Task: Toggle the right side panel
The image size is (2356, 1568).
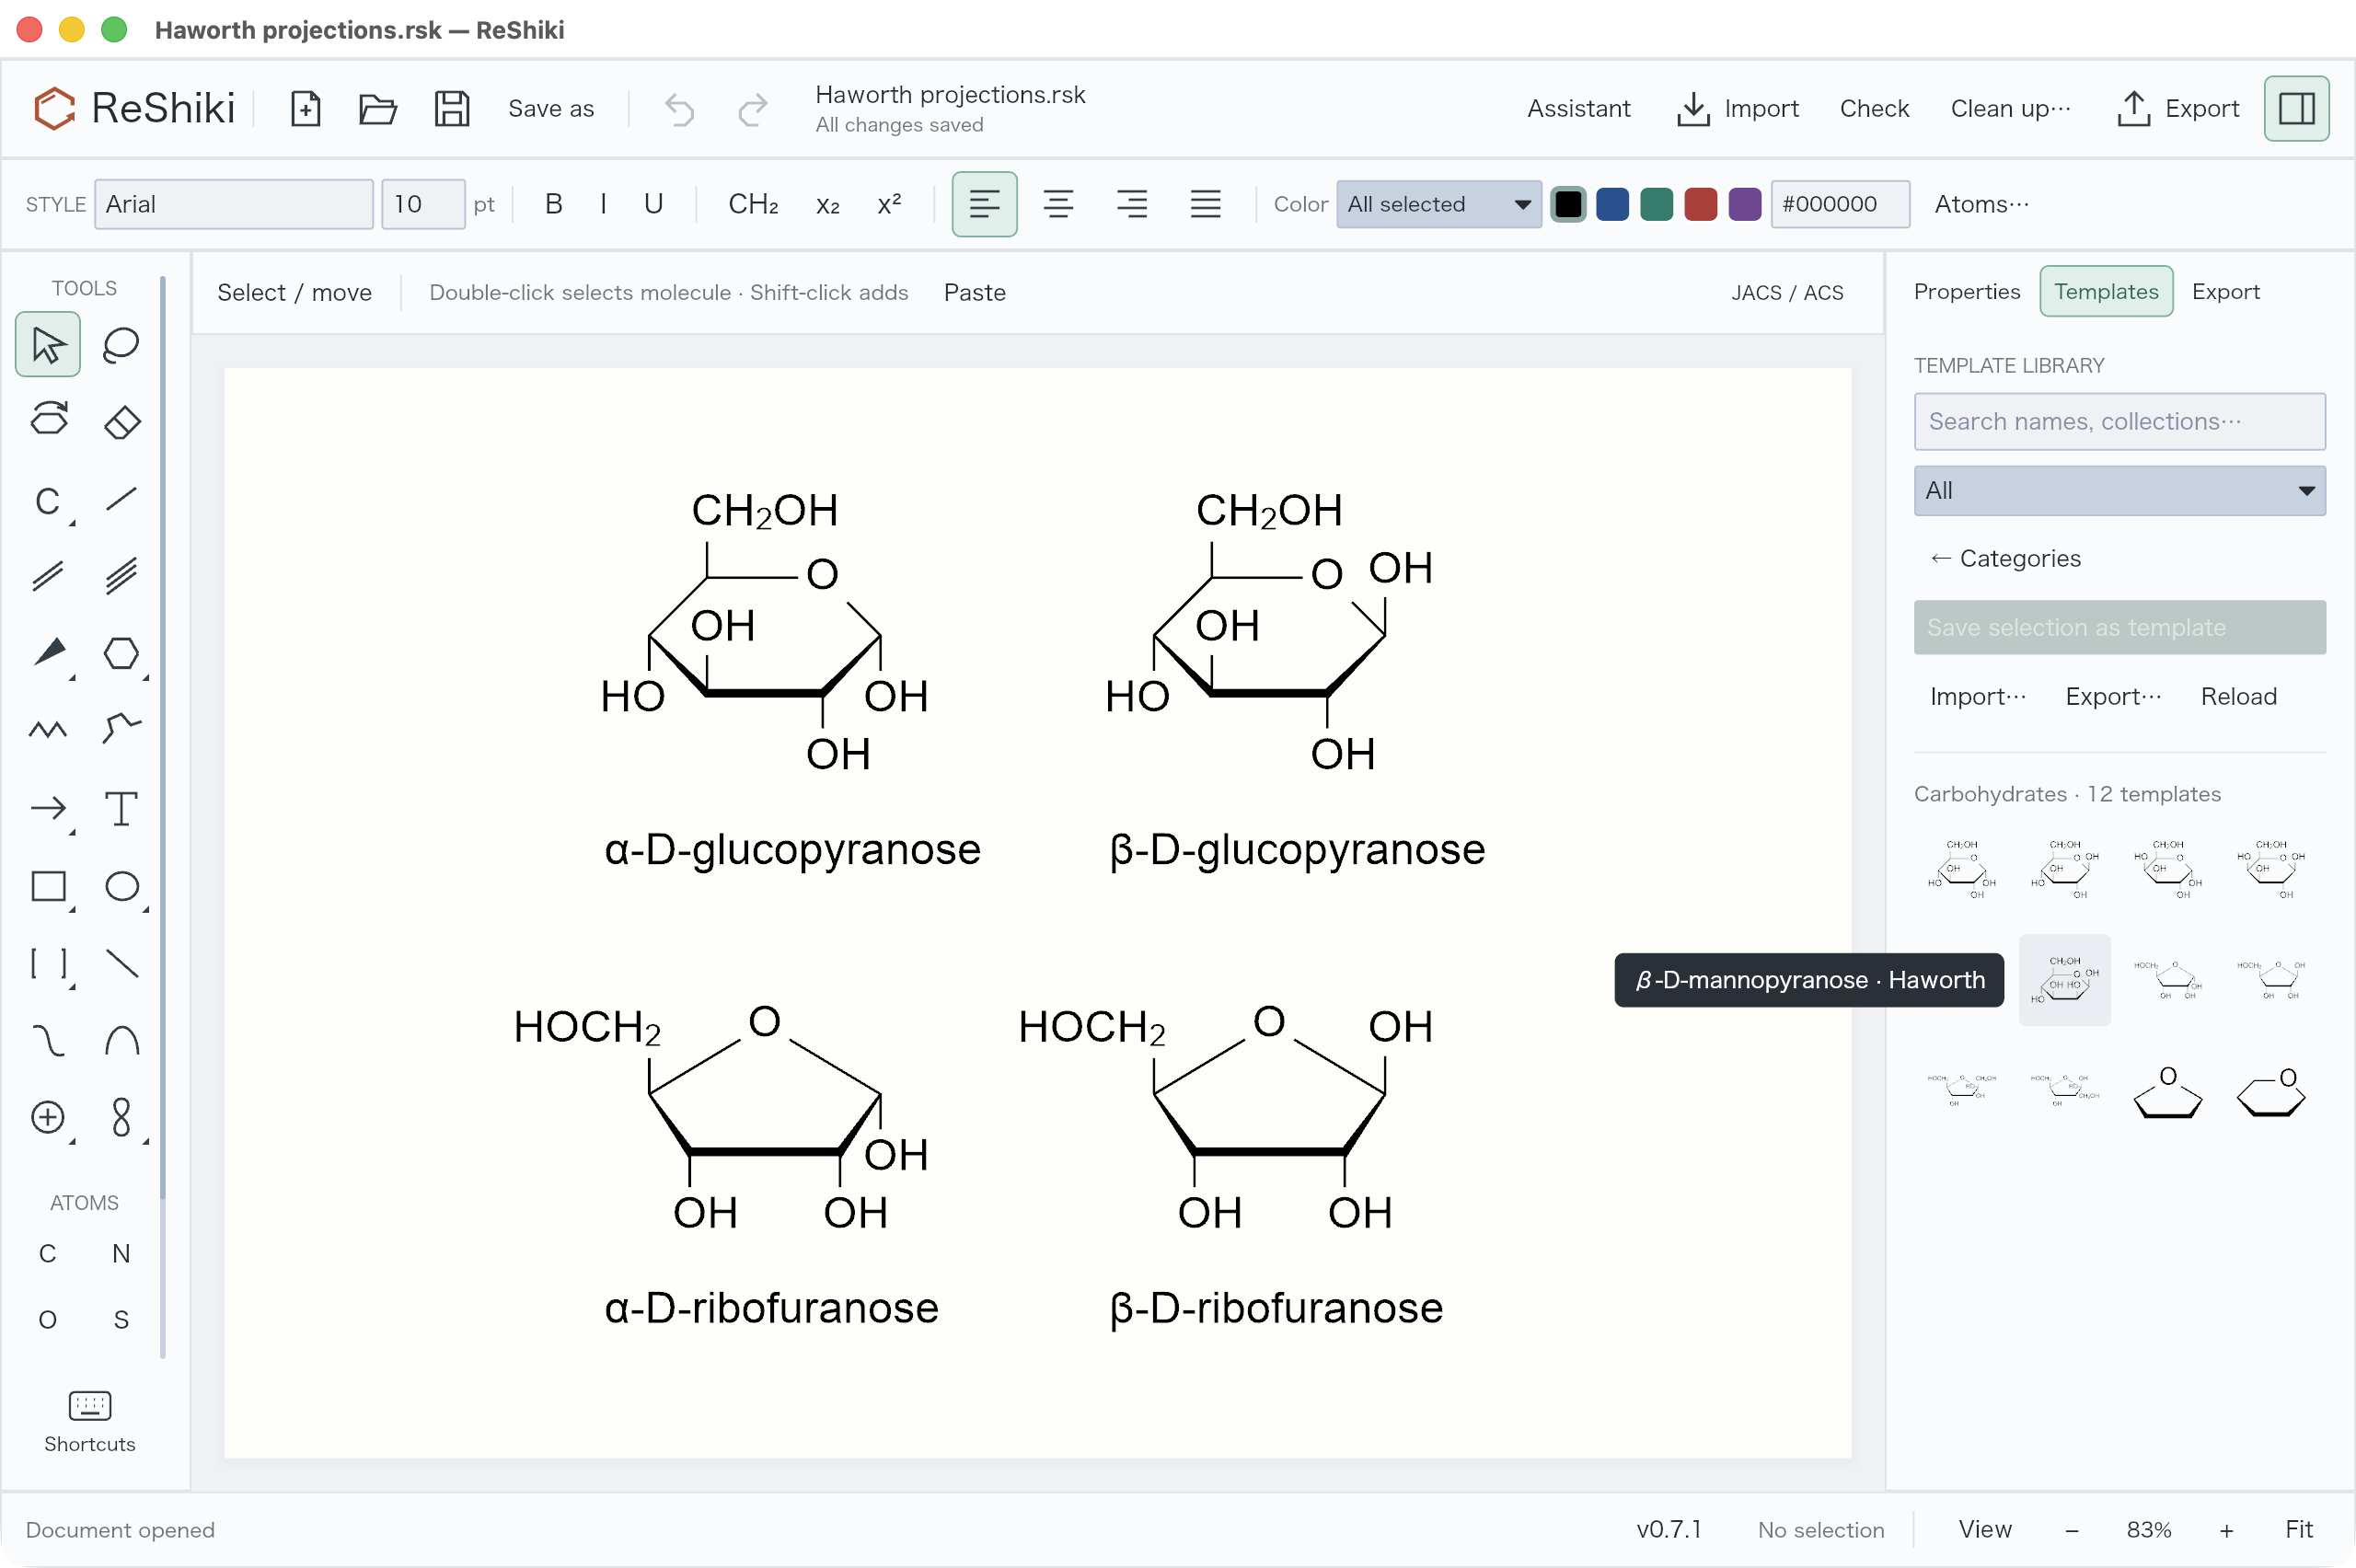Action: [x=2296, y=108]
